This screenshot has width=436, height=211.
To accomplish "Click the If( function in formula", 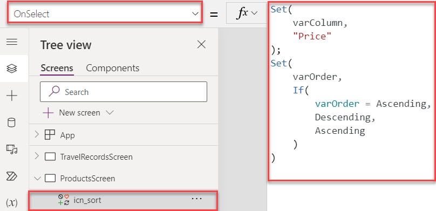I will 301,90.
